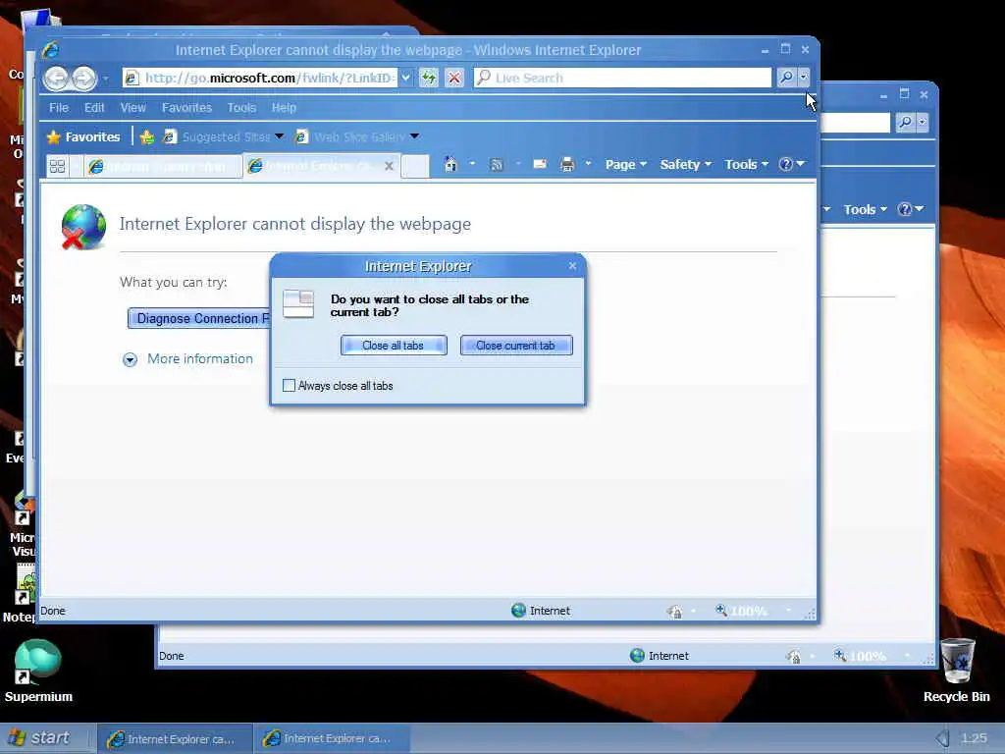Click the RSS Feeds icon
This screenshot has height=754, width=1005.
coord(496,165)
